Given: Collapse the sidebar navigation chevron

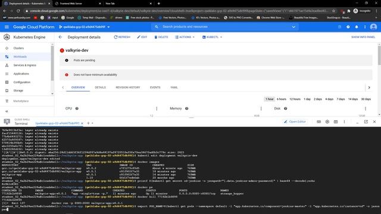Looking at the screenshot, I should pos(7,111).
